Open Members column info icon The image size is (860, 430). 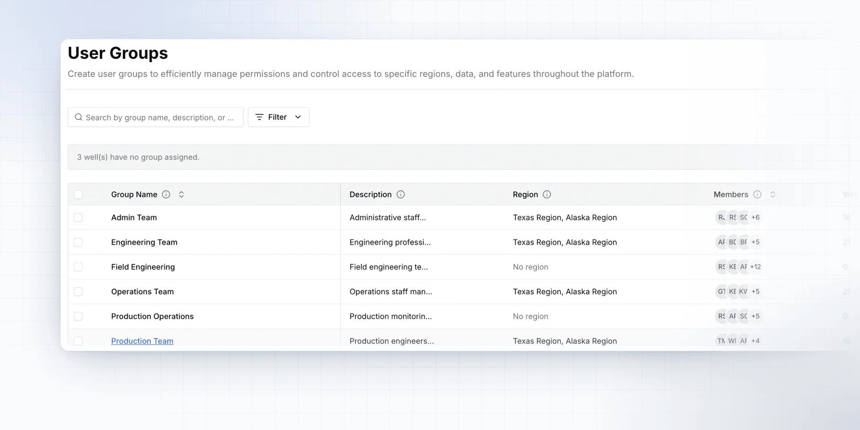[757, 194]
